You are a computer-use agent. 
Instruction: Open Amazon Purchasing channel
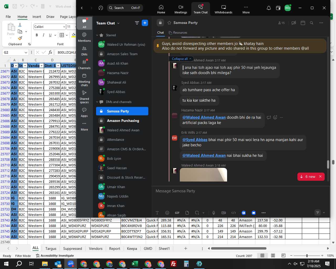pyautogui.click(x=122, y=121)
